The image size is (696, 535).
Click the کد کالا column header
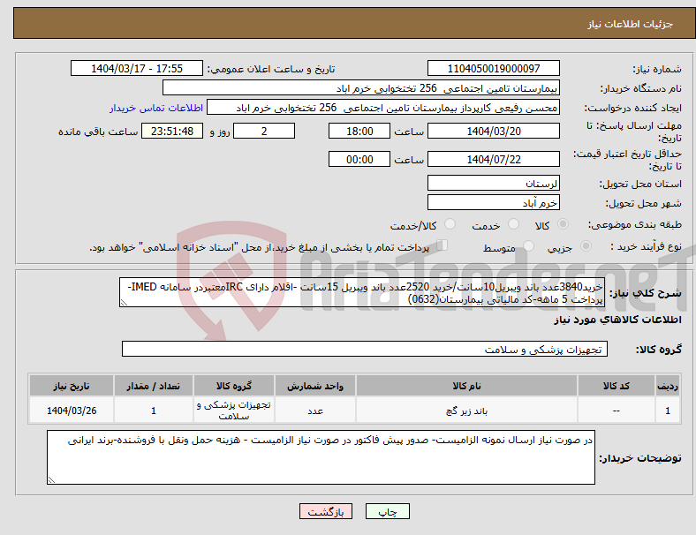pyautogui.click(x=617, y=386)
